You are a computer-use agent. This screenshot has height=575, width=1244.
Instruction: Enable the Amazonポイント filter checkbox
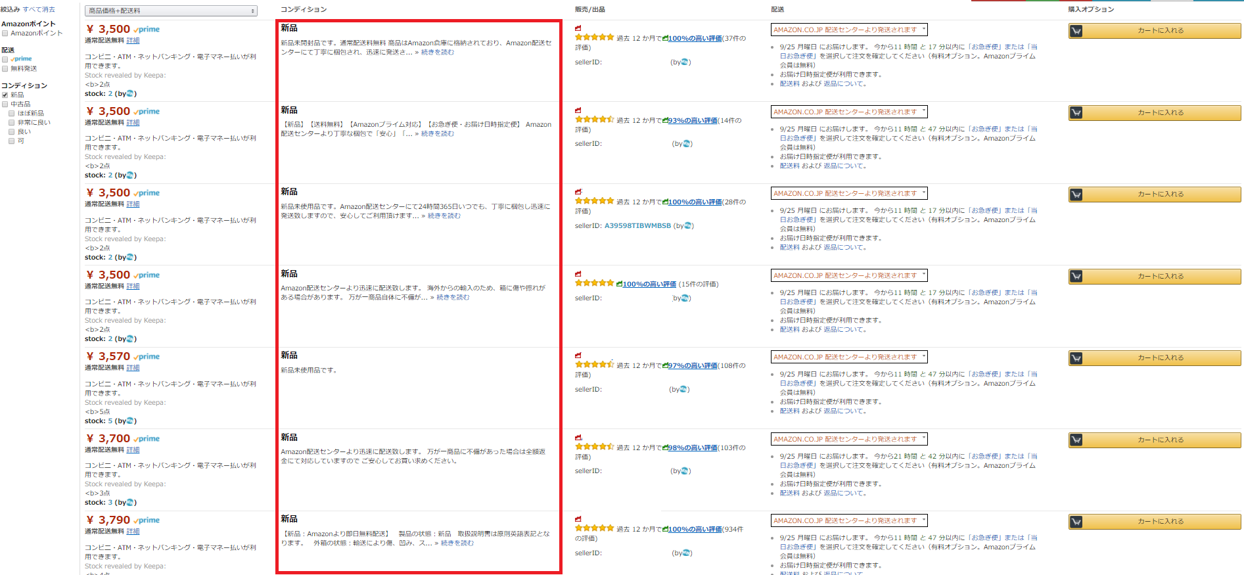[x=5, y=34]
